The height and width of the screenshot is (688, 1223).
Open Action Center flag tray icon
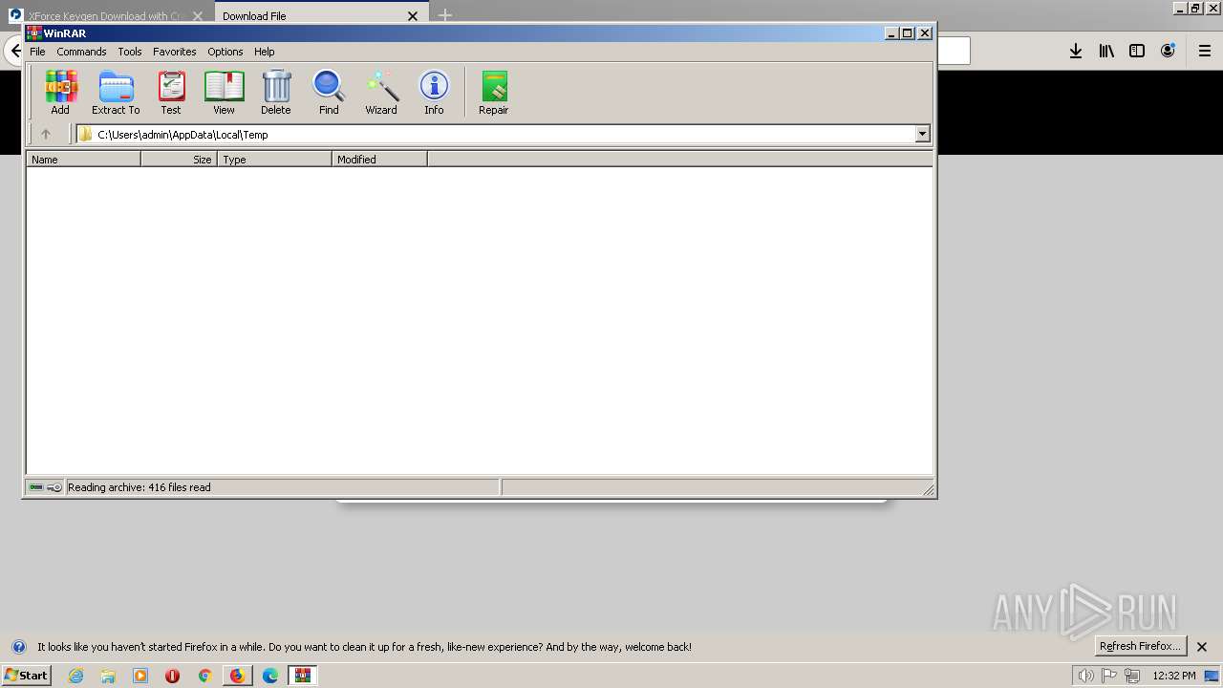[1109, 676]
